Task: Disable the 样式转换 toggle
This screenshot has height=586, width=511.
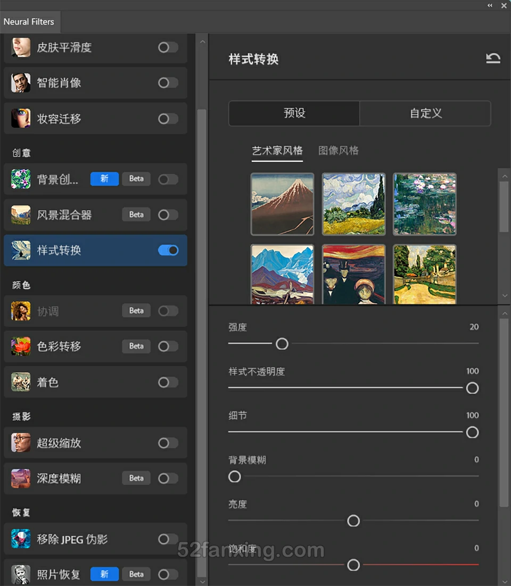Action: pyautogui.click(x=168, y=250)
